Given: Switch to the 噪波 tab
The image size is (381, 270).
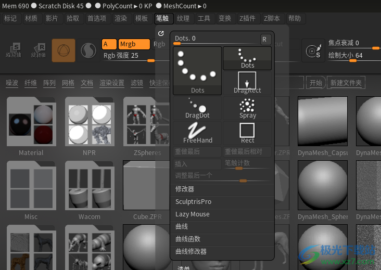Looking at the screenshot, I should [12, 83].
